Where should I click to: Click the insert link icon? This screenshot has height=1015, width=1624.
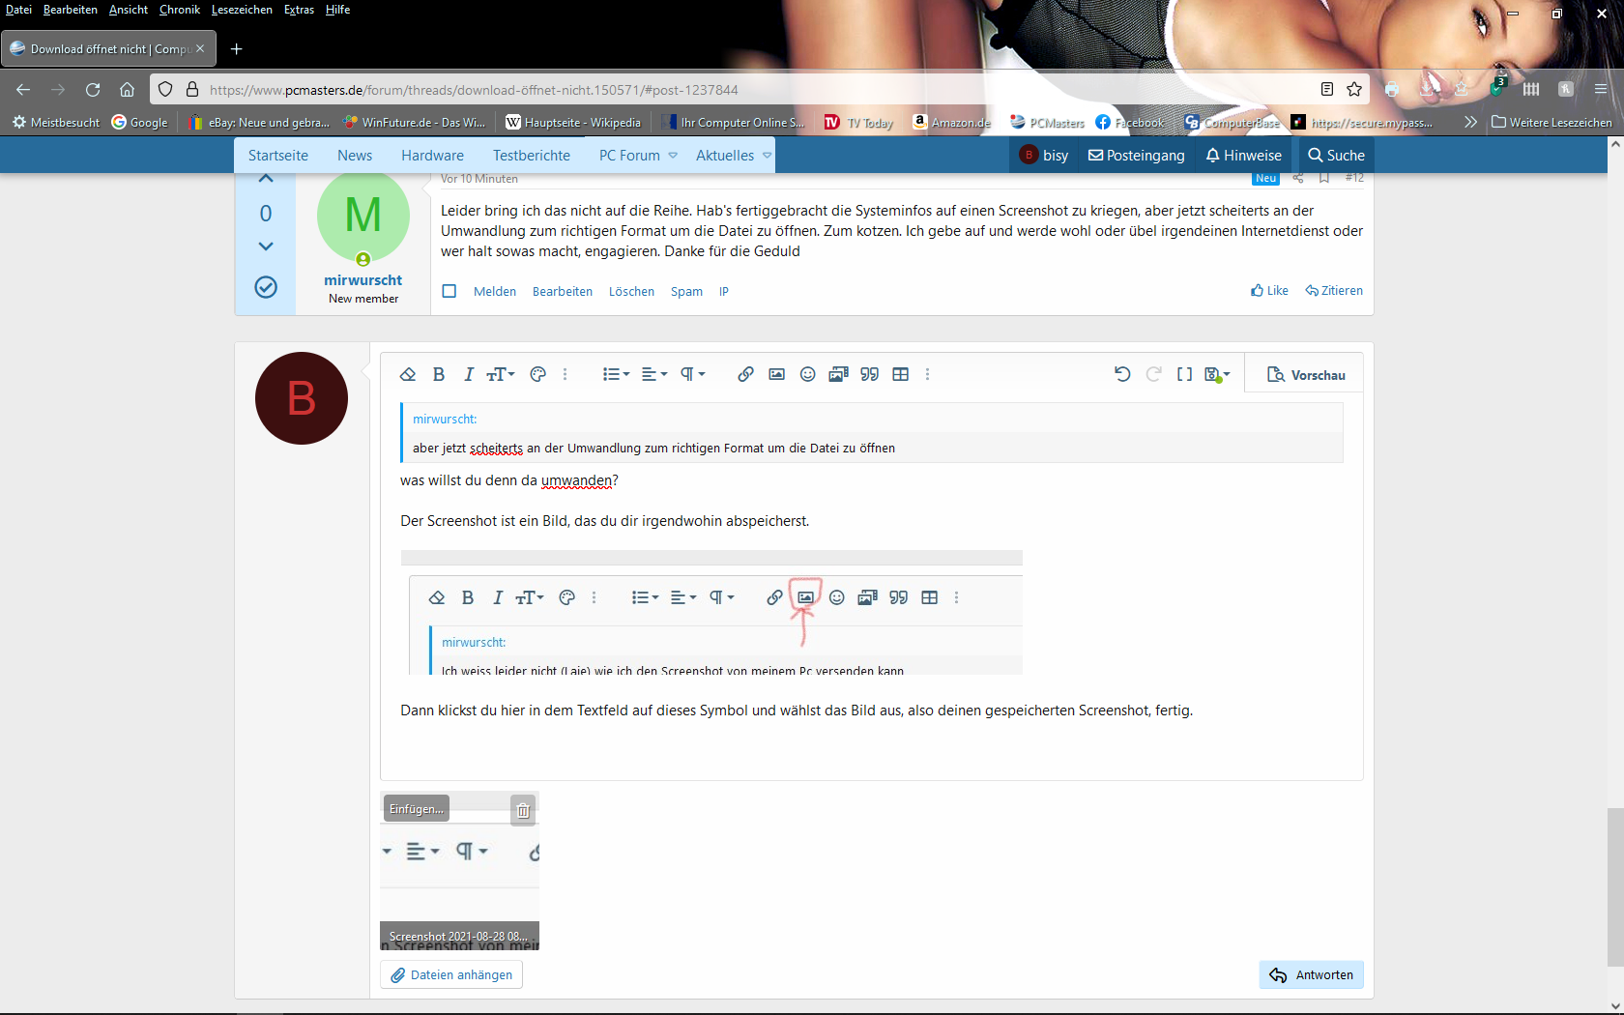[x=745, y=375]
